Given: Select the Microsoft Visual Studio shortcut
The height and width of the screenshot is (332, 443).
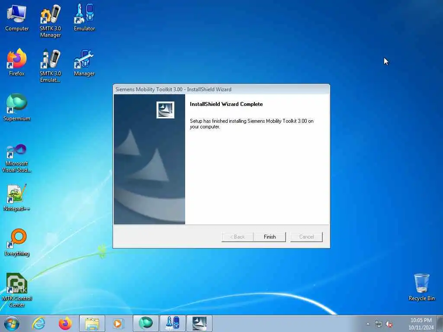Looking at the screenshot, I should [17, 158].
